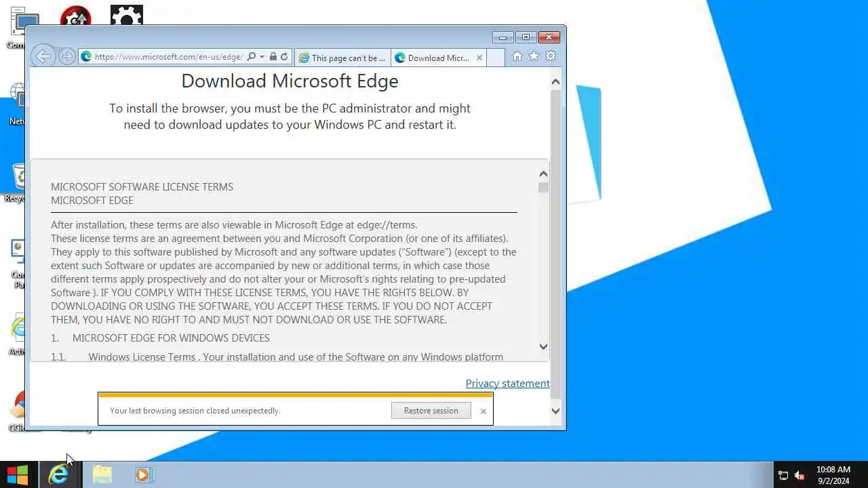The height and width of the screenshot is (488, 868).
Task: Click the license terms scrollbar thumb
Action: click(x=543, y=188)
